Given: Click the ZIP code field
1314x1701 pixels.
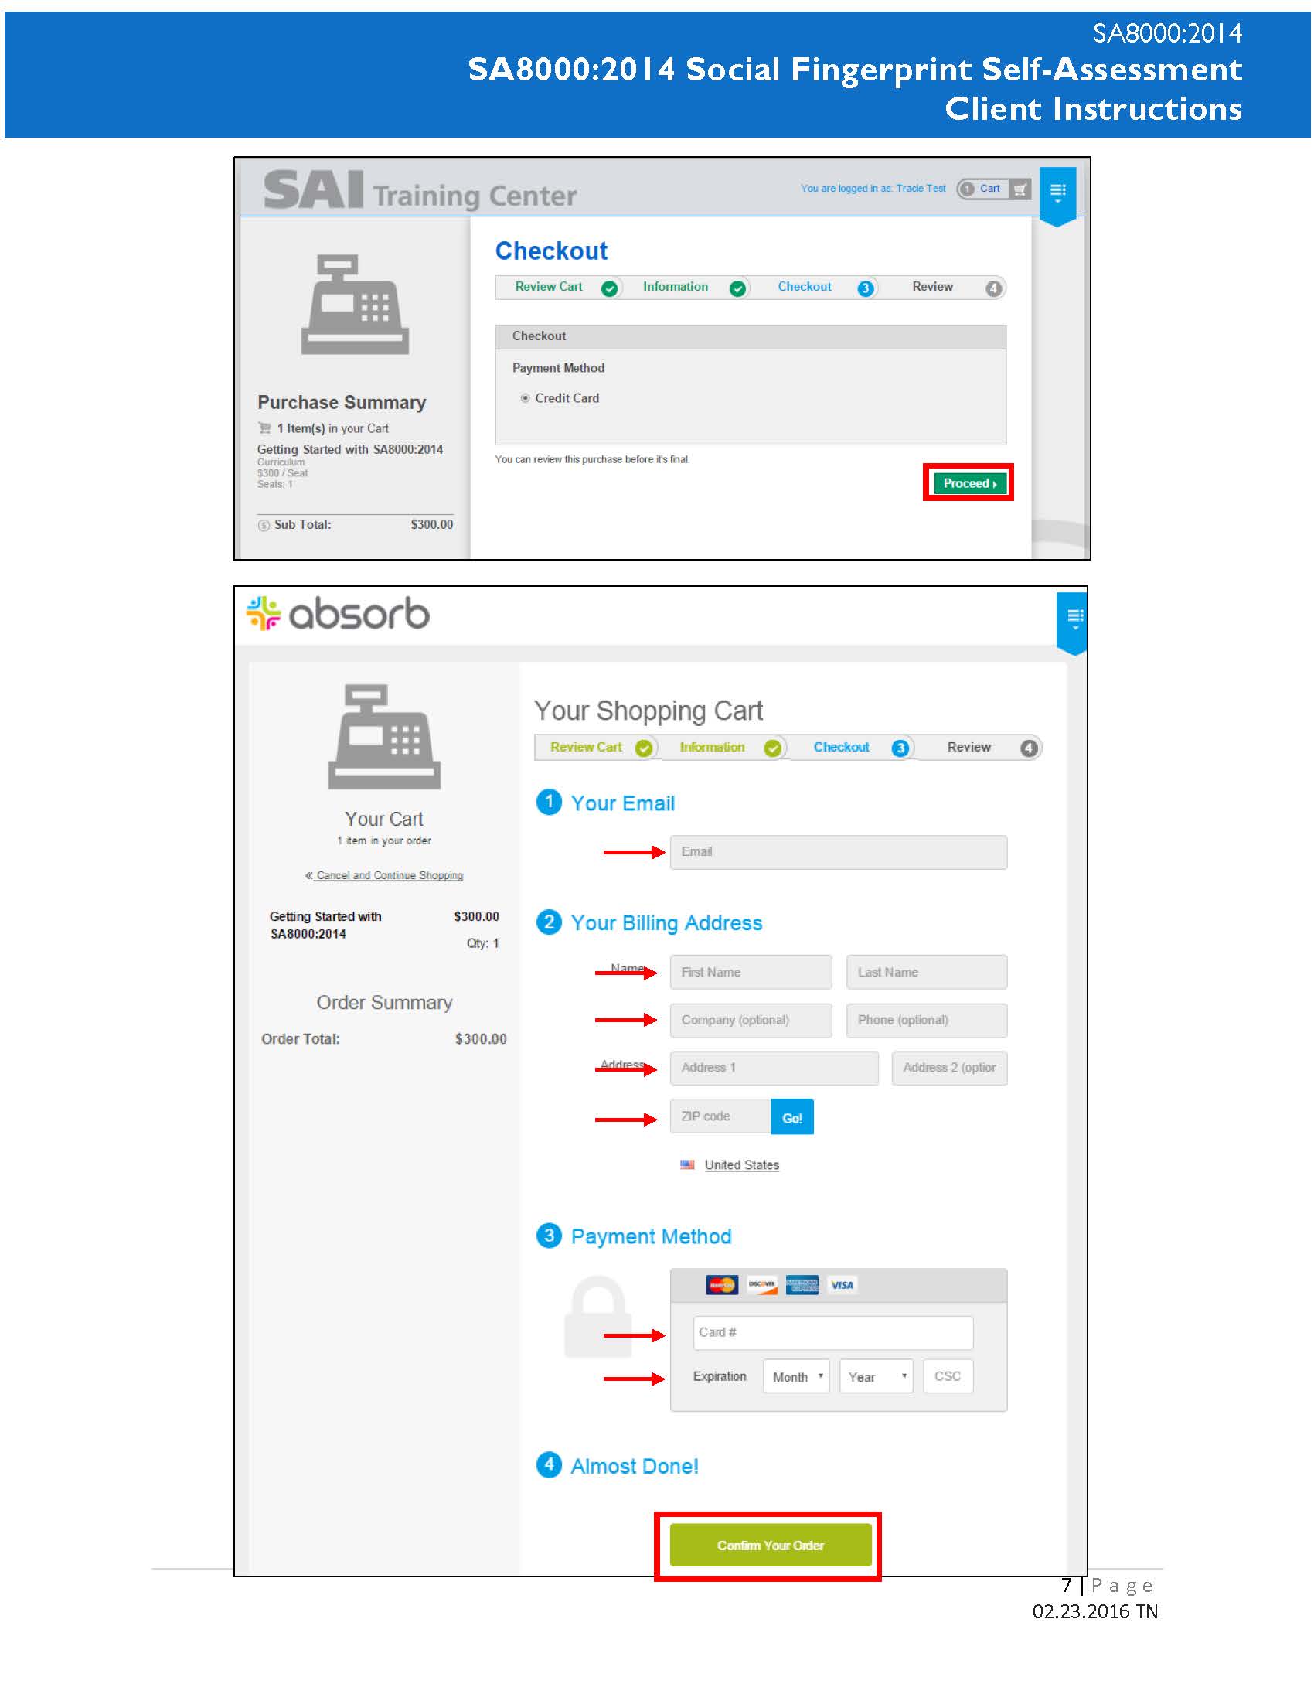Looking at the screenshot, I should tap(720, 1116).
